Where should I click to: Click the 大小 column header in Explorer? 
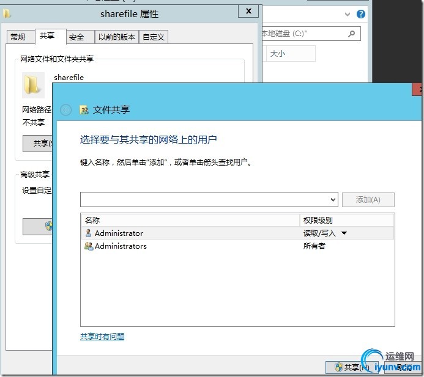coord(291,54)
